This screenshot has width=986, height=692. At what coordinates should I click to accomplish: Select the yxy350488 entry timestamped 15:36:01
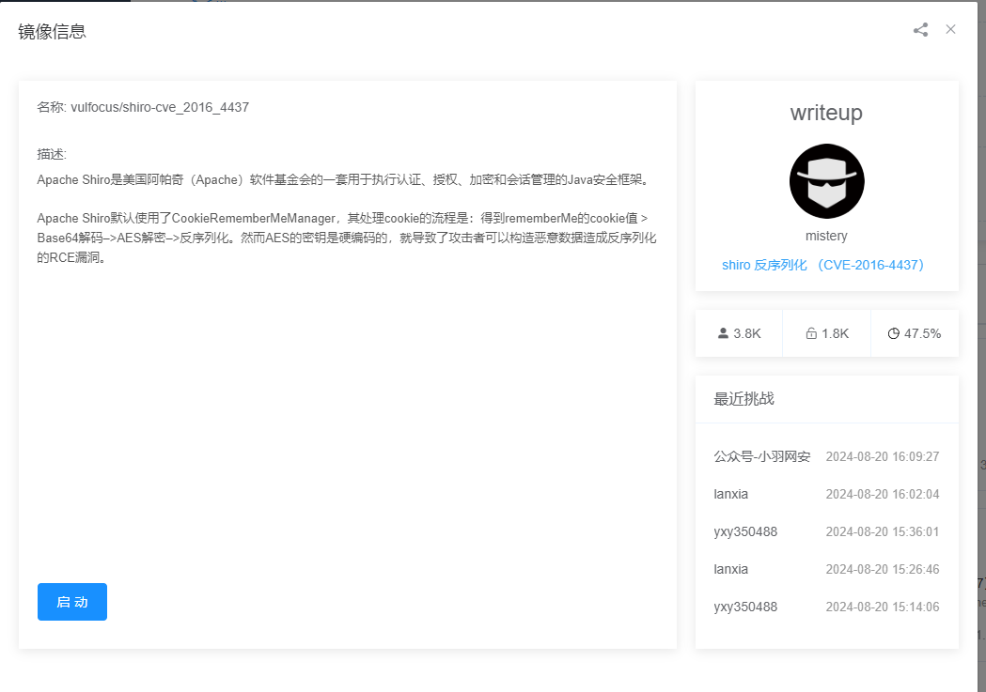coord(743,531)
